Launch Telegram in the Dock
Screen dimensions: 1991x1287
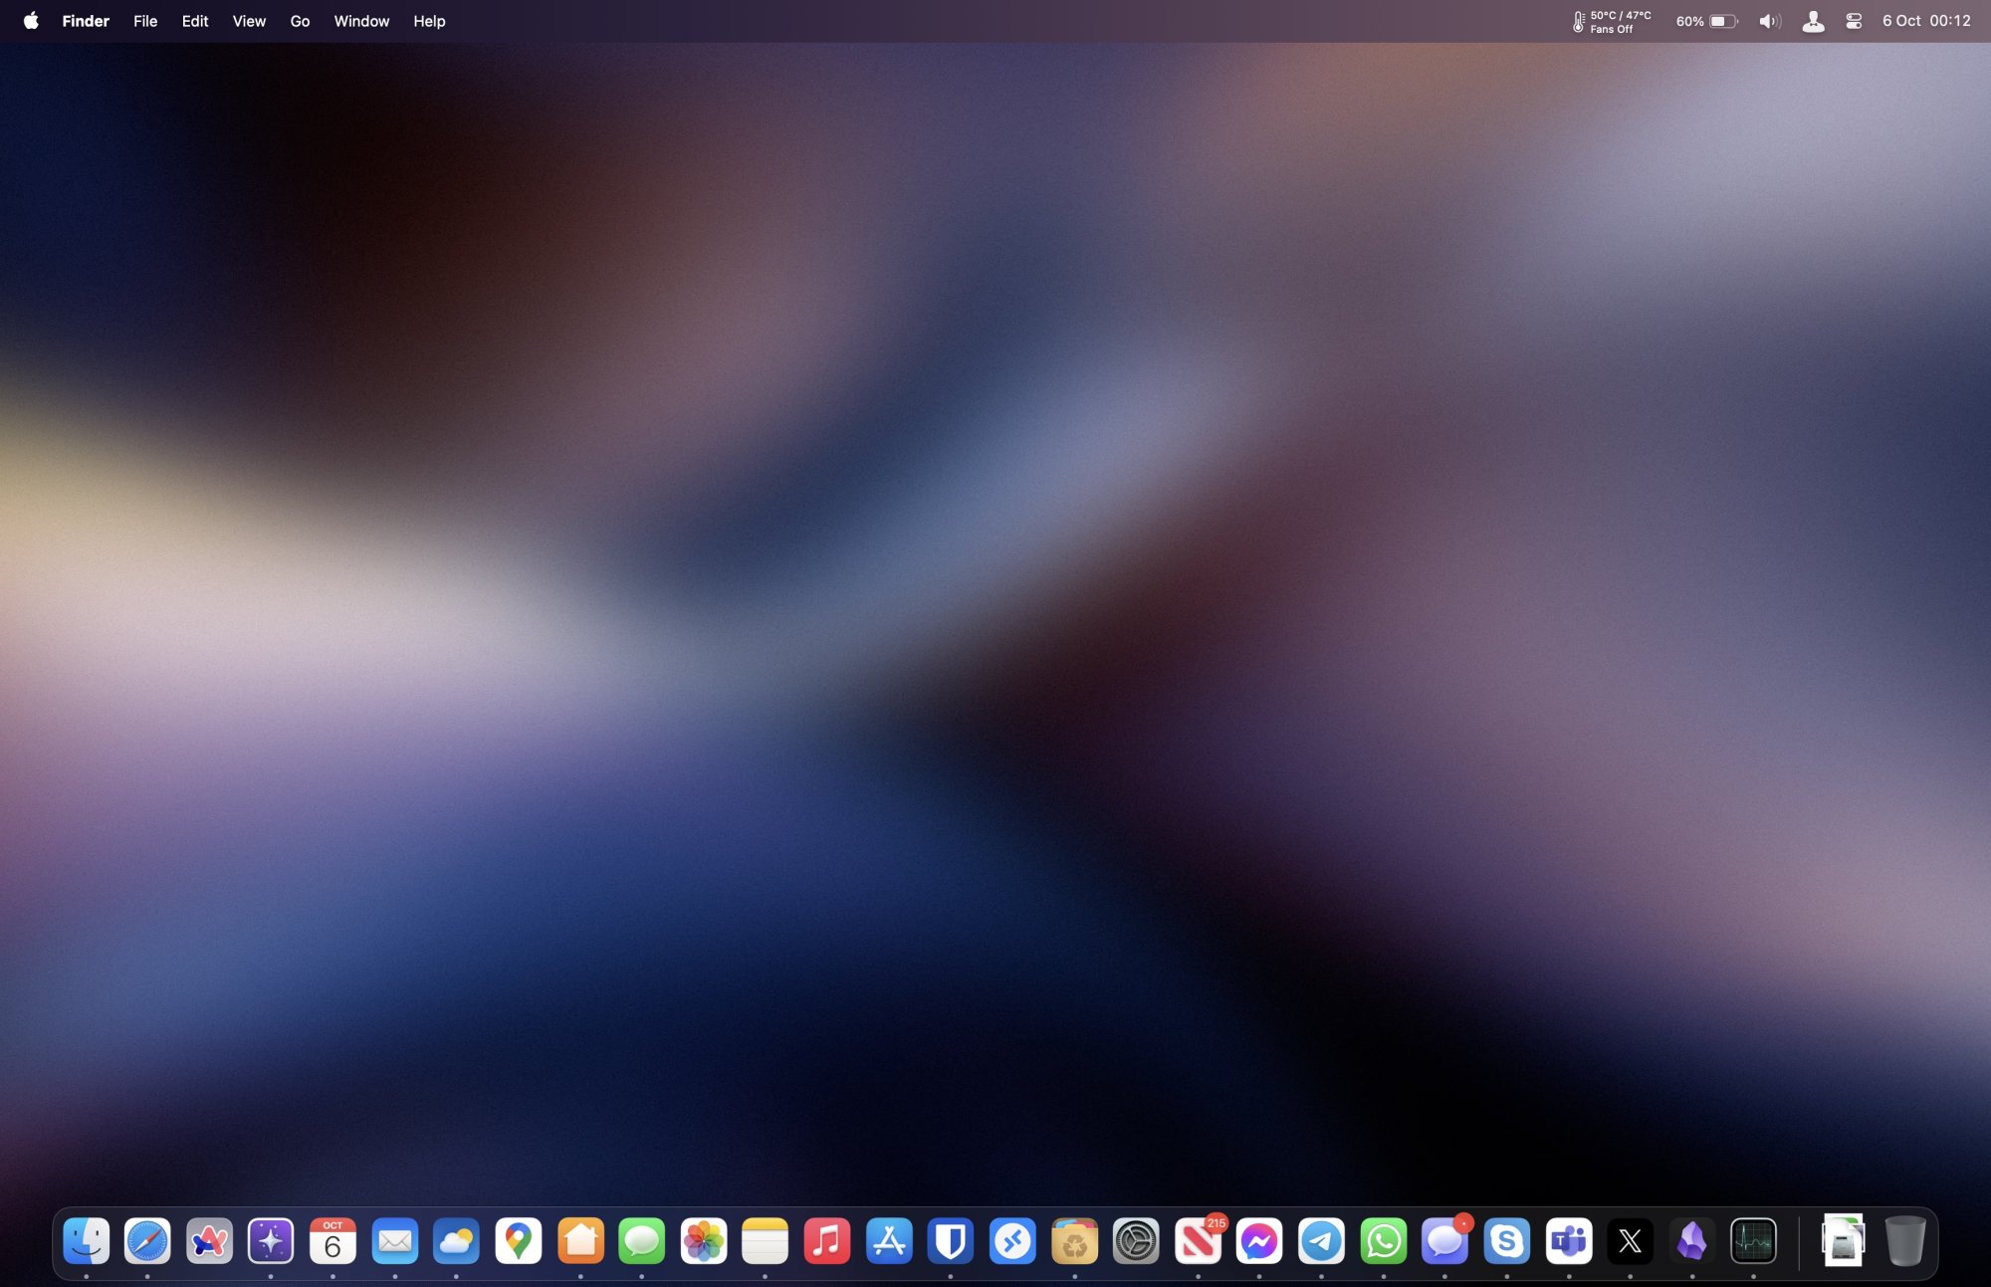[1321, 1241]
